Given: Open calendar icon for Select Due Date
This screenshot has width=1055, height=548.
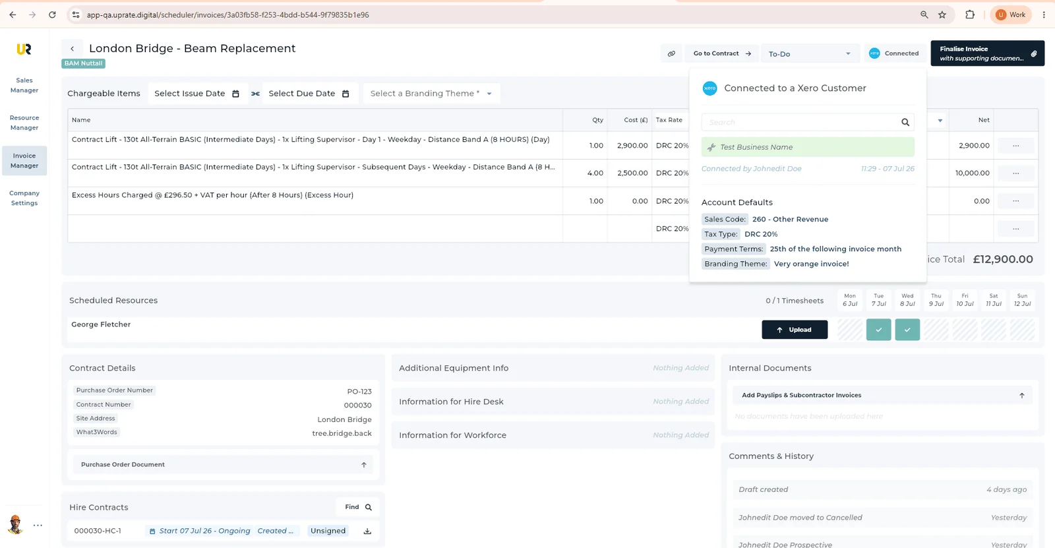Looking at the screenshot, I should point(346,94).
